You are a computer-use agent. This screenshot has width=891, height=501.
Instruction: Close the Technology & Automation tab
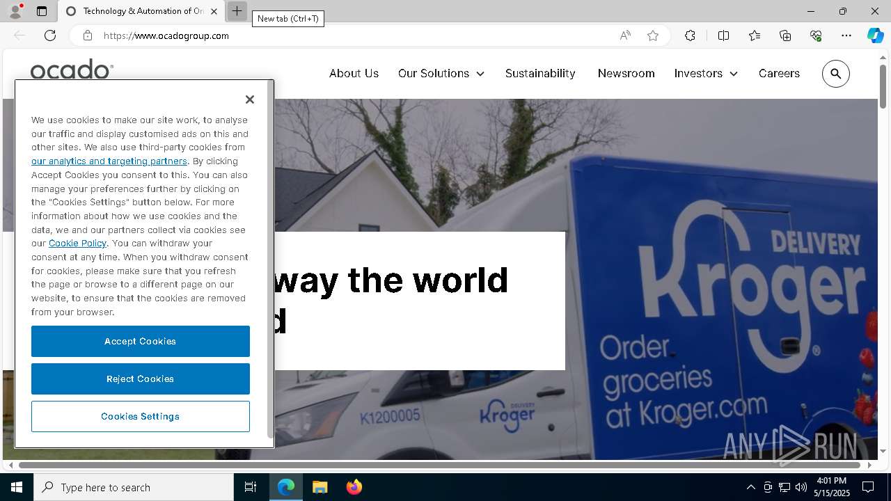tap(214, 11)
